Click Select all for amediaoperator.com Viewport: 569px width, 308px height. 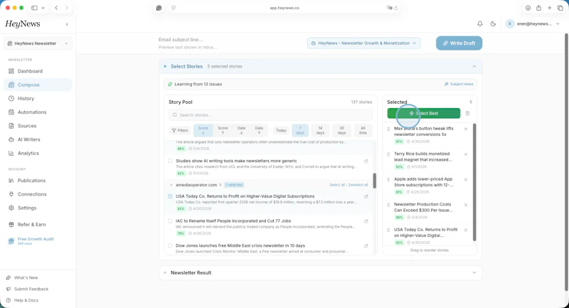[336, 185]
